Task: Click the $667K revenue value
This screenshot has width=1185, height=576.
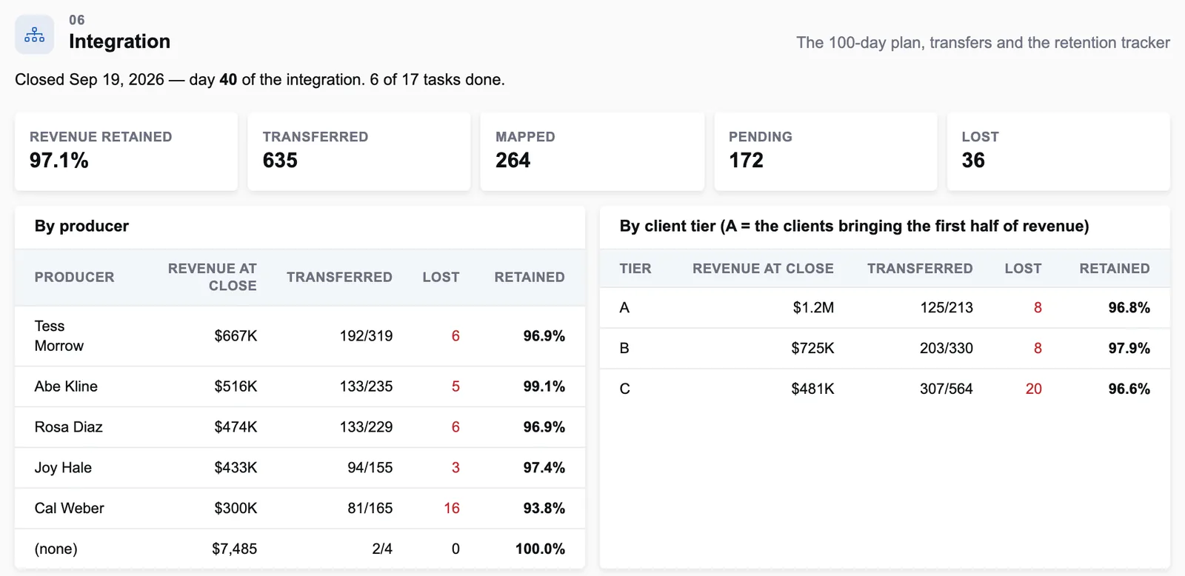Action: [x=236, y=336]
